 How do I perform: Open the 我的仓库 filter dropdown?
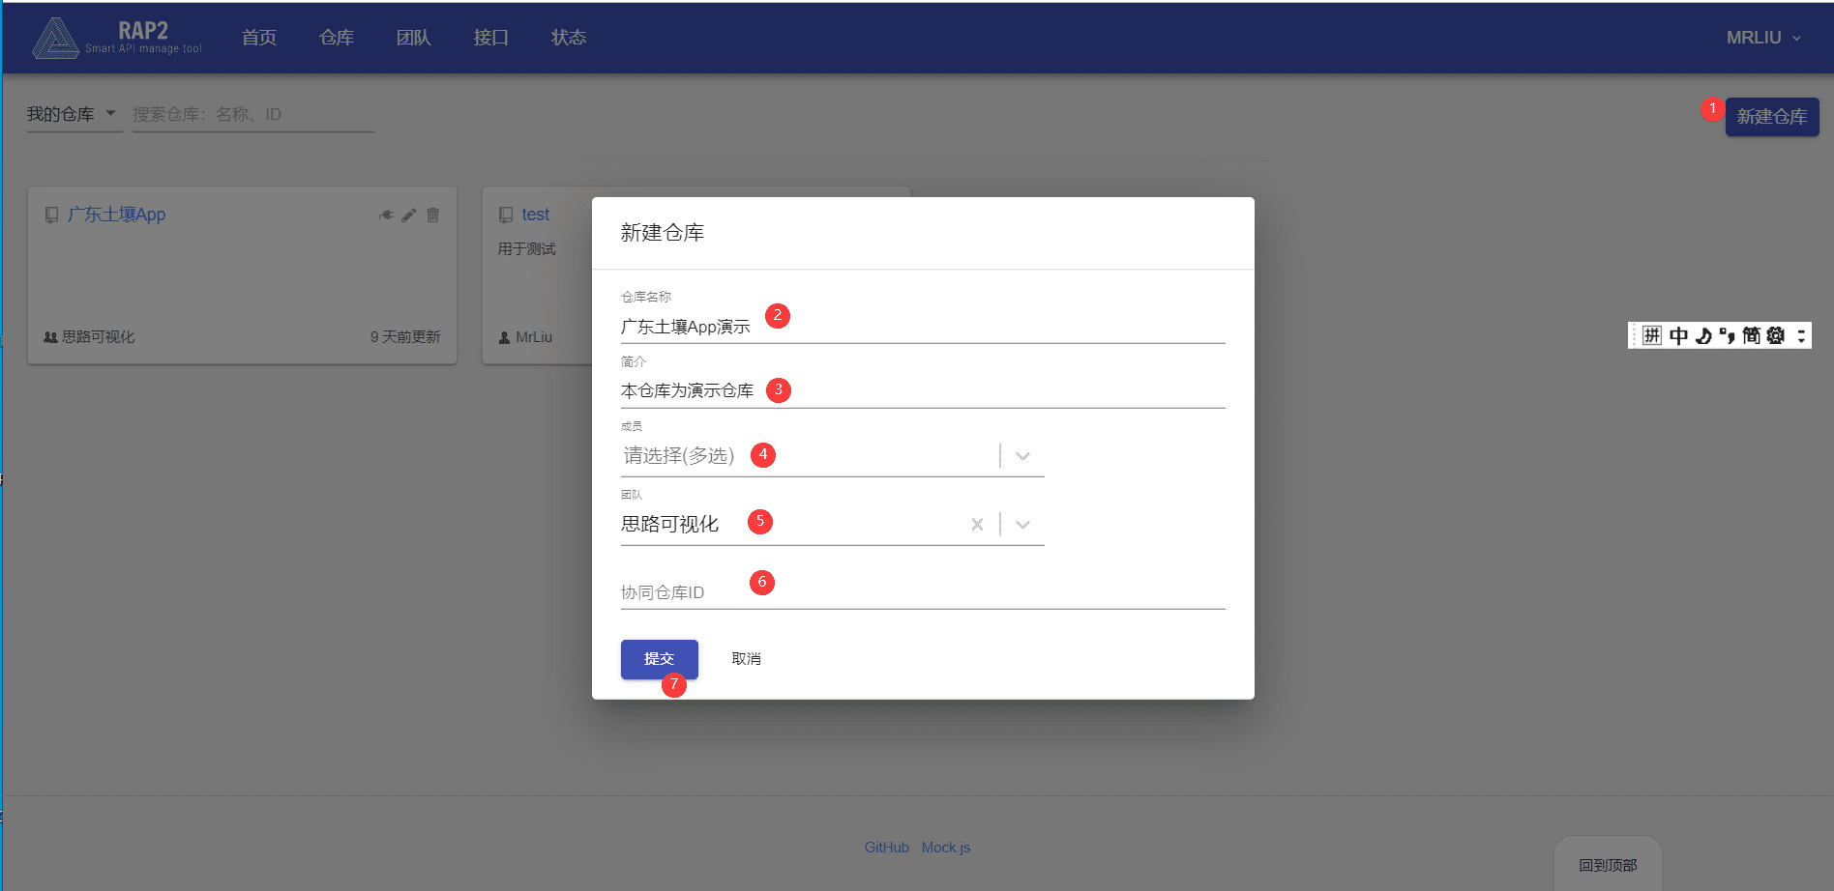tap(73, 114)
